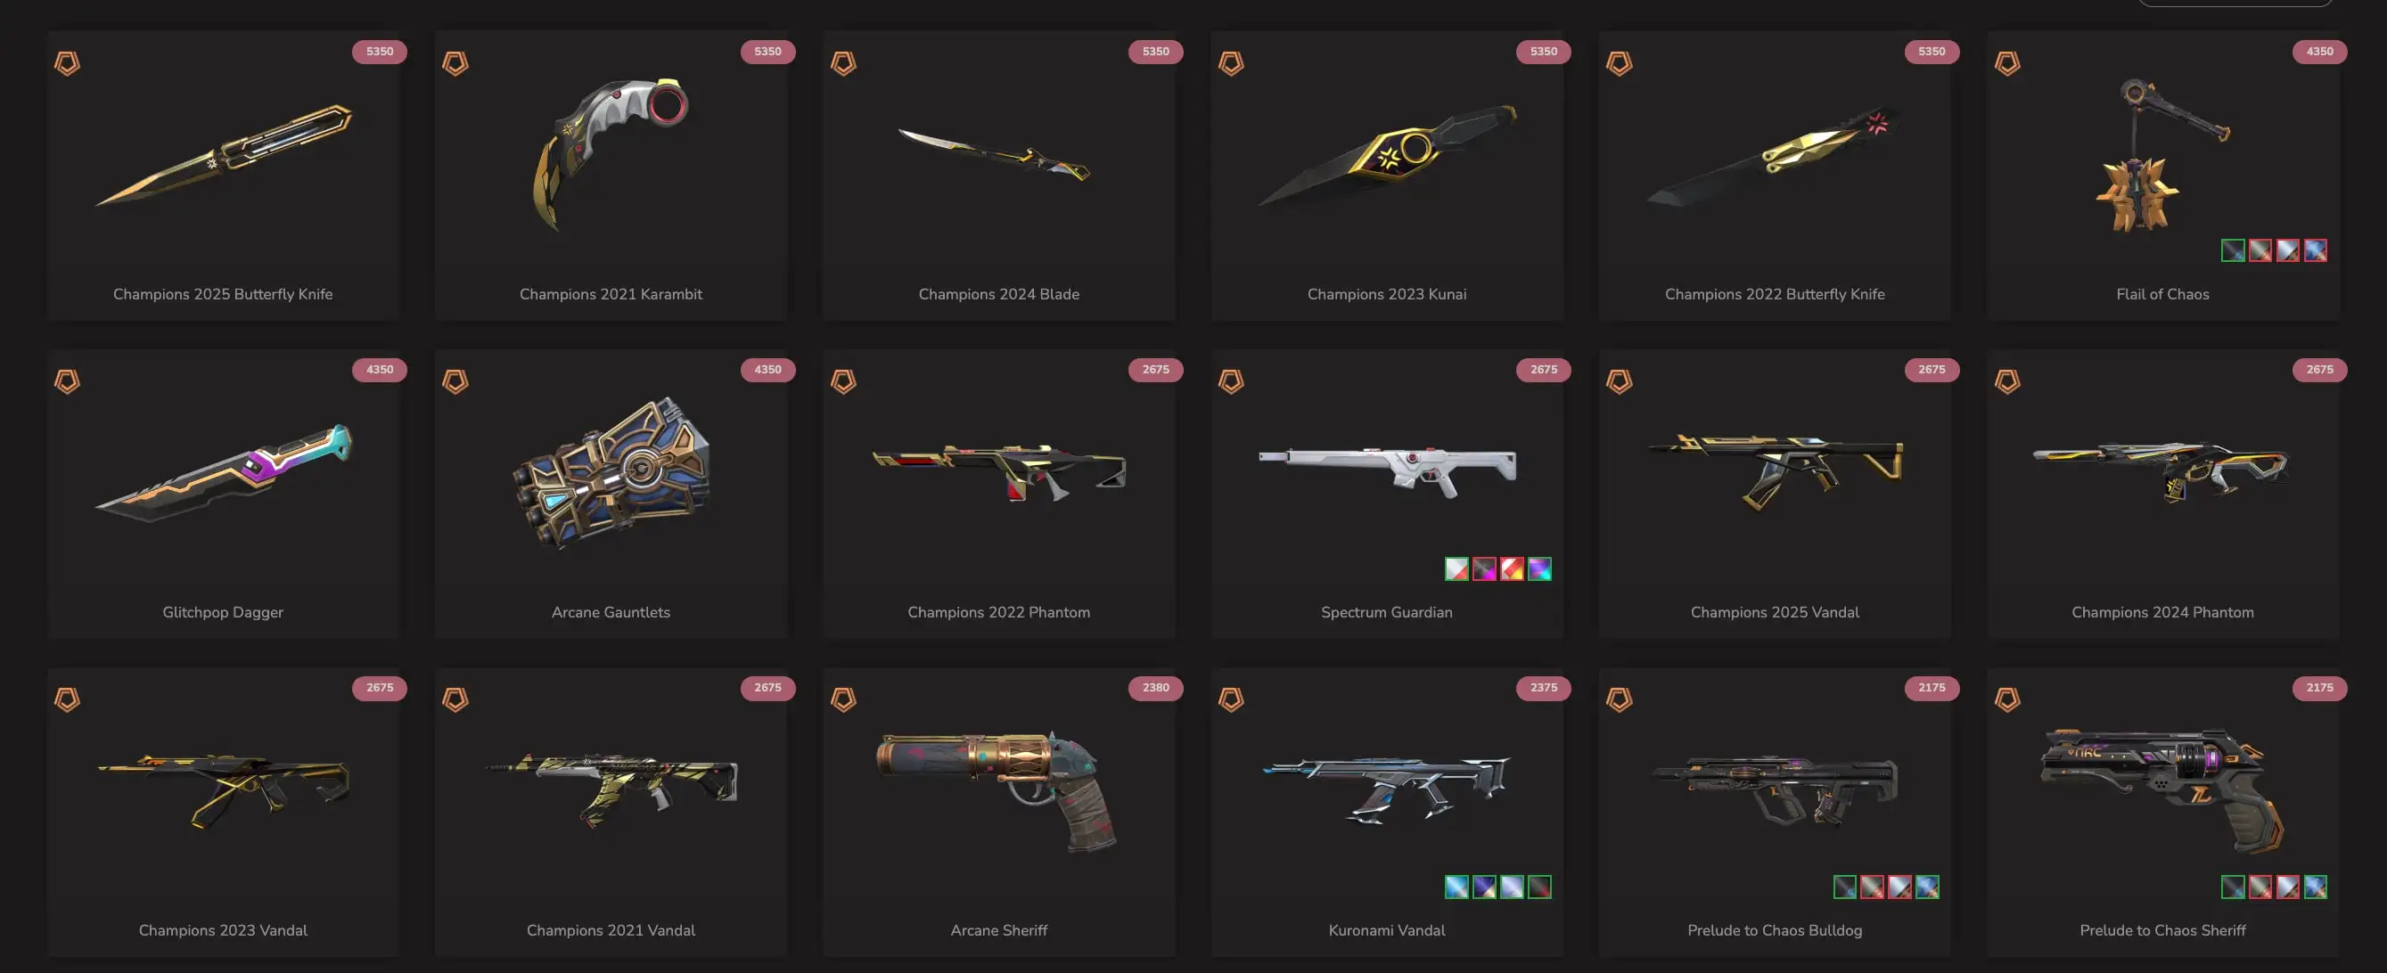Select the first color variant of Flail of Chaos
Viewport: 2387px width, 973px height.
[2233, 250]
